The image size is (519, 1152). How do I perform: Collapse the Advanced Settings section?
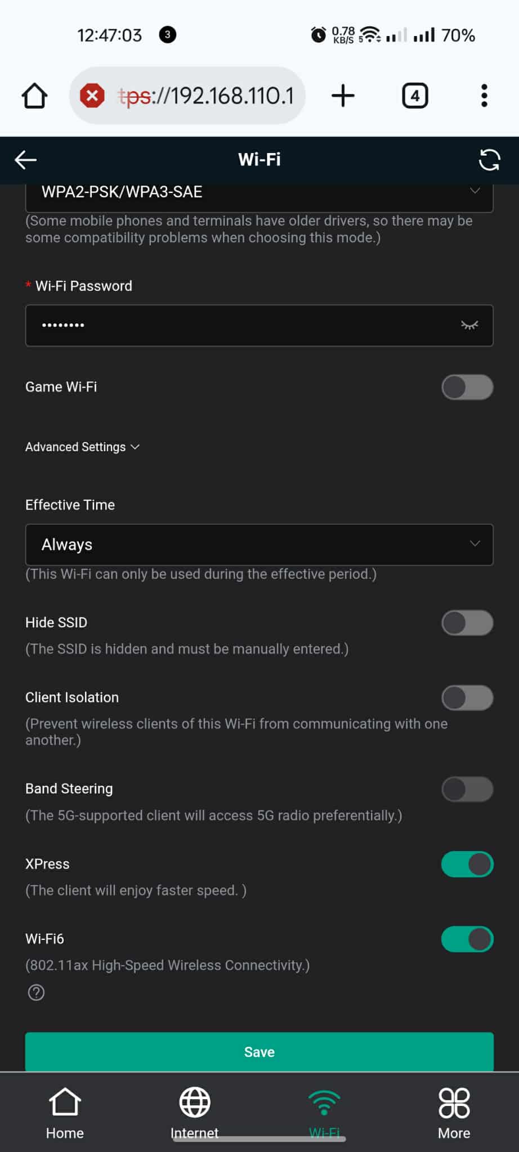(82, 447)
